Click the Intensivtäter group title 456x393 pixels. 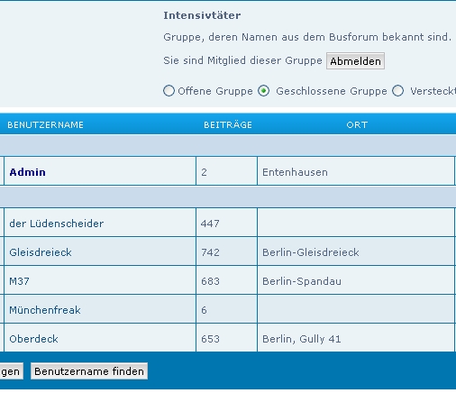coord(202,15)
